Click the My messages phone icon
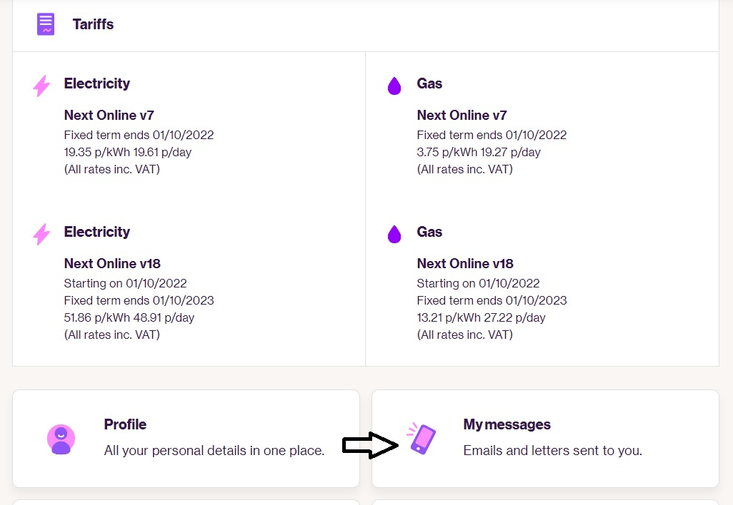The width and height of the screenshot is (733, 505). click(422, 438)
